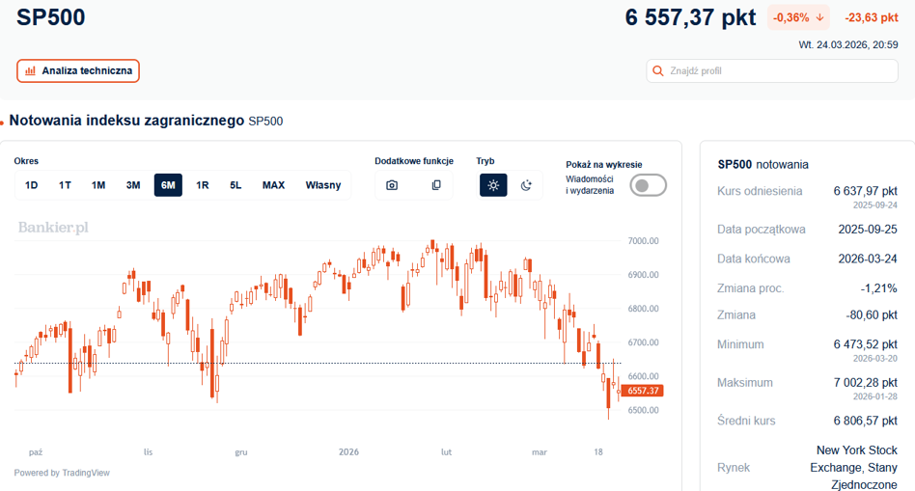Switch to dark mode moon icon
This screenshot has height=491, width=915.
(526, 185)
